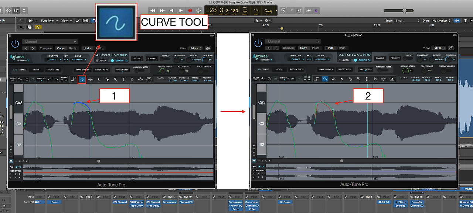Open Input Type Low Male dropdown, left Auto-Tune
Screen dimensions: 473x213
[53, 59]
